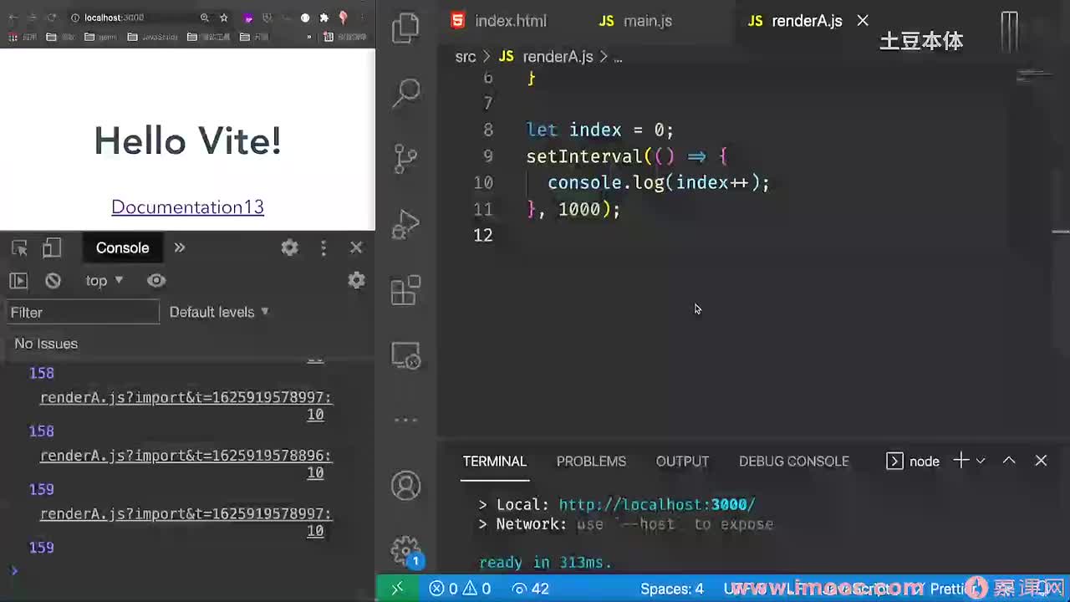Clear the console output

pyautogui.click(x=53, y=281)
